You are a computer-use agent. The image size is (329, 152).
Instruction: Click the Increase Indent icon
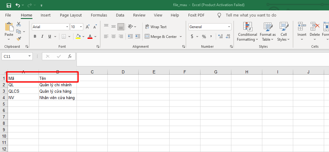[x=138, y=36]
